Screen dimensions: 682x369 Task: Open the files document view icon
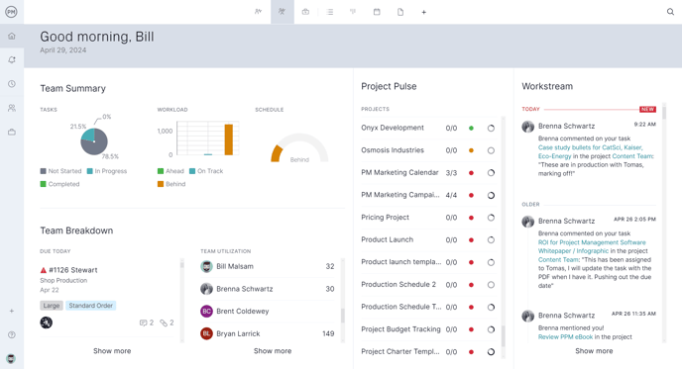click(400, 12)
